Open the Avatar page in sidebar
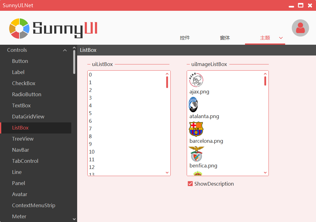 pos(36,194)
